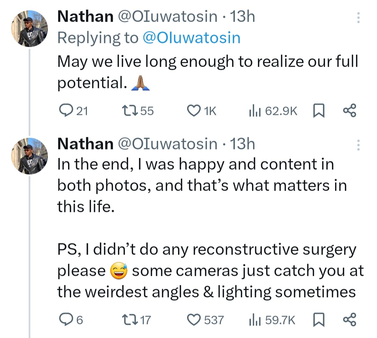377x338 pixels.
Task: Share the "May we live long" tweet
Action: click(x=349, y=111)
